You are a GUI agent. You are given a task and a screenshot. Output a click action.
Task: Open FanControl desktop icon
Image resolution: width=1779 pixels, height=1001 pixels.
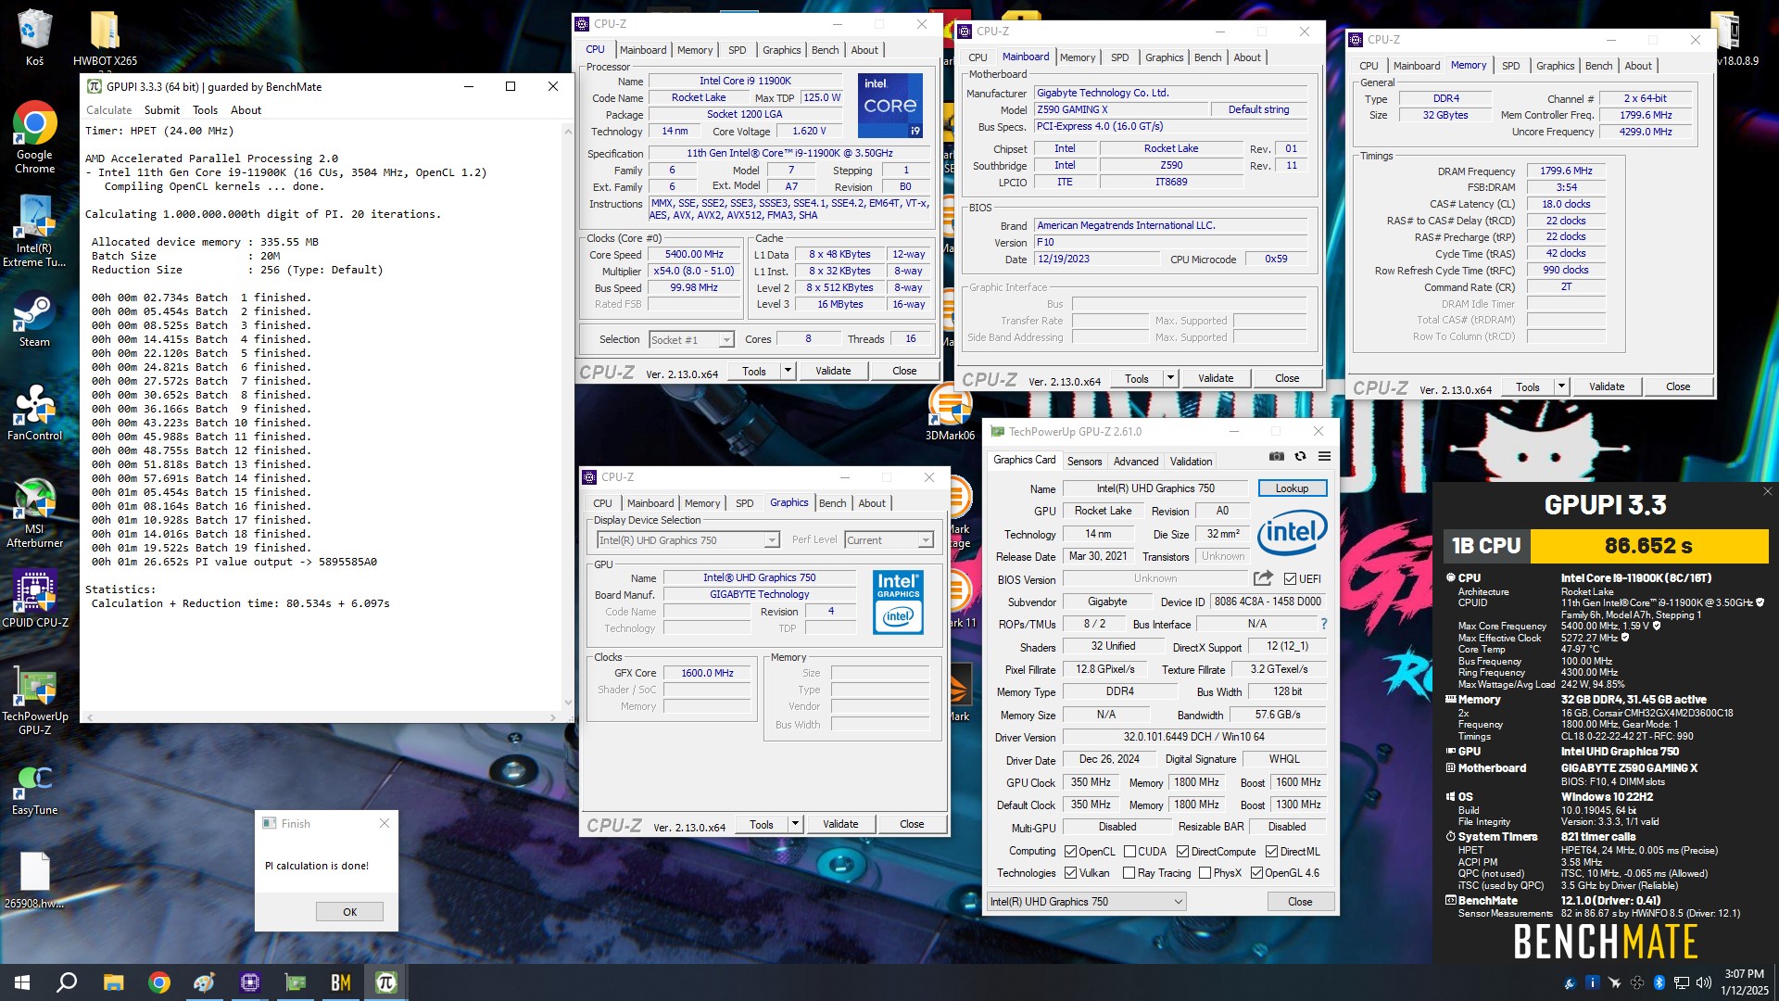click(34, 412)
